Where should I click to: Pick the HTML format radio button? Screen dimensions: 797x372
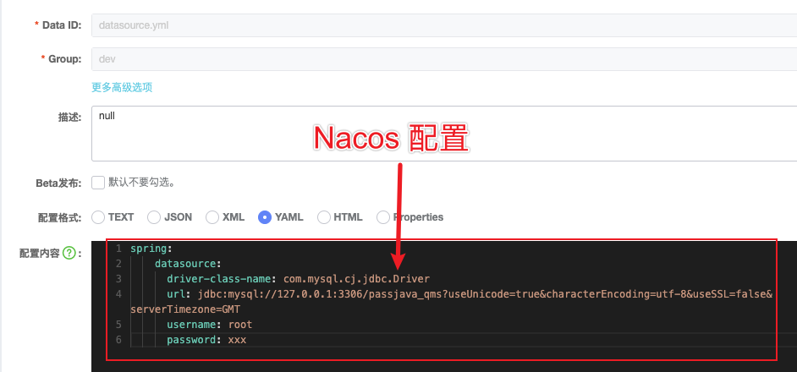click(x=324, y=217)
